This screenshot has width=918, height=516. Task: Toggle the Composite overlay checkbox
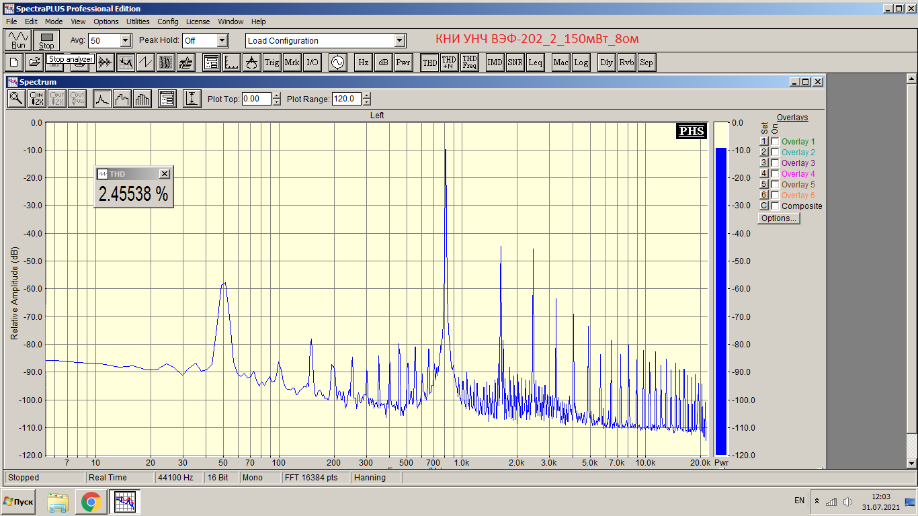[x=775, y=206]
